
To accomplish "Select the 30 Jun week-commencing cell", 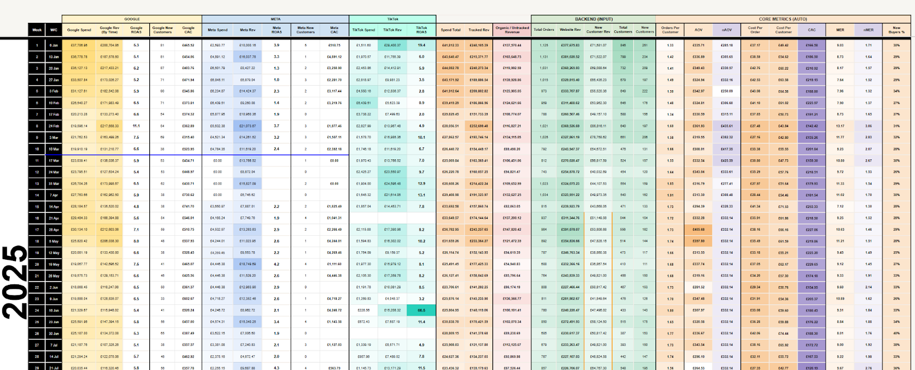I will click(x=54, y=333).
